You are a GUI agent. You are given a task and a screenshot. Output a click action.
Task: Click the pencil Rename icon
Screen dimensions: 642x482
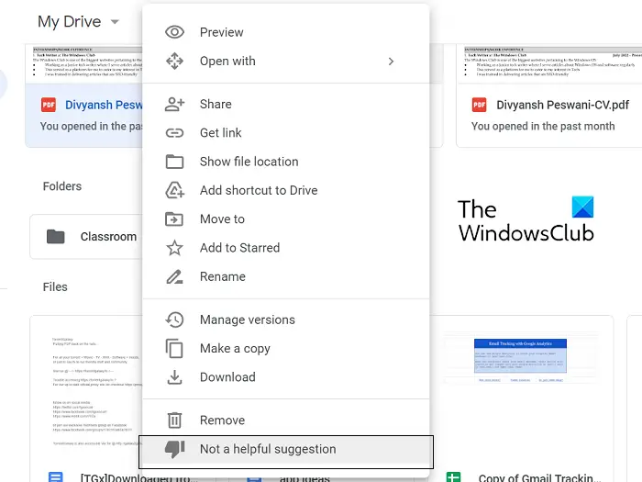(174, 276)
